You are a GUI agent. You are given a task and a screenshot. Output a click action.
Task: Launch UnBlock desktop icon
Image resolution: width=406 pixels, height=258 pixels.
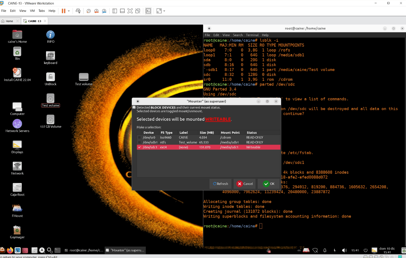click(50, 79)
